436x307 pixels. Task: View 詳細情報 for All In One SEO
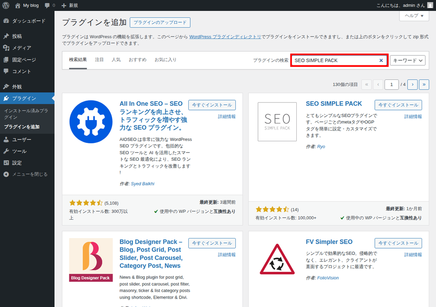[226, 117]
